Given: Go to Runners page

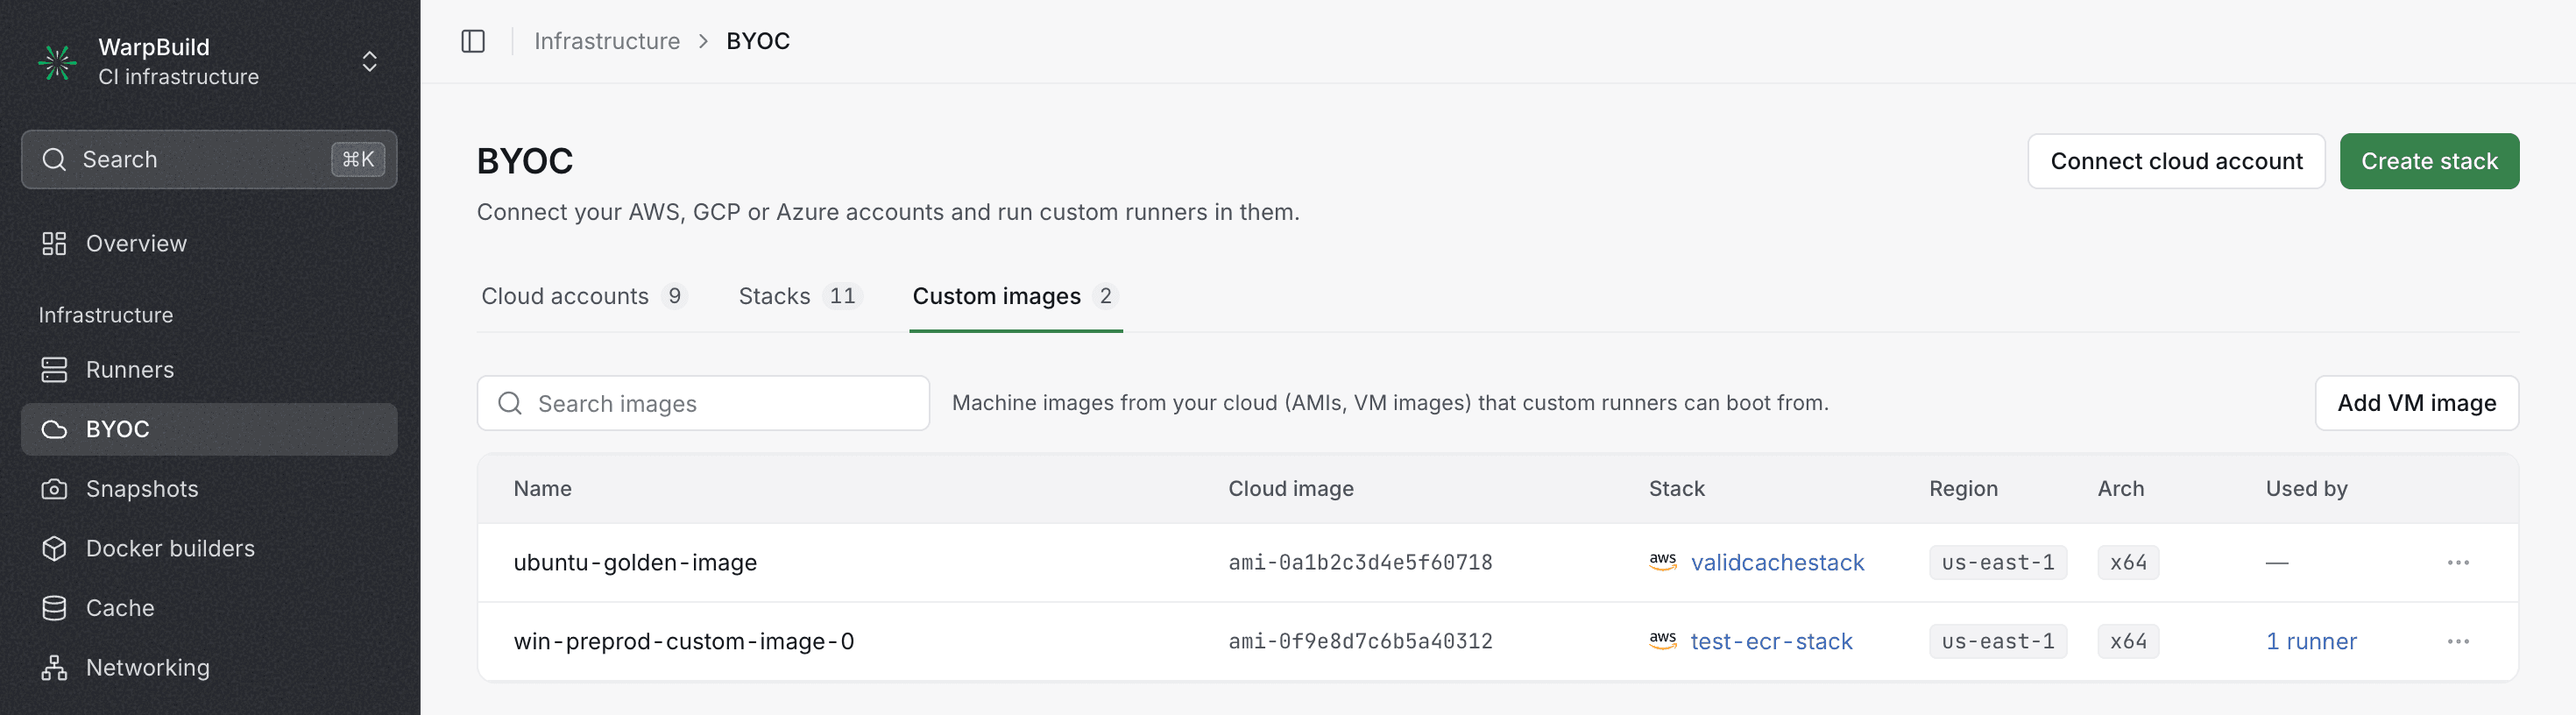Looking at the screenshot, I should point(209,370).
